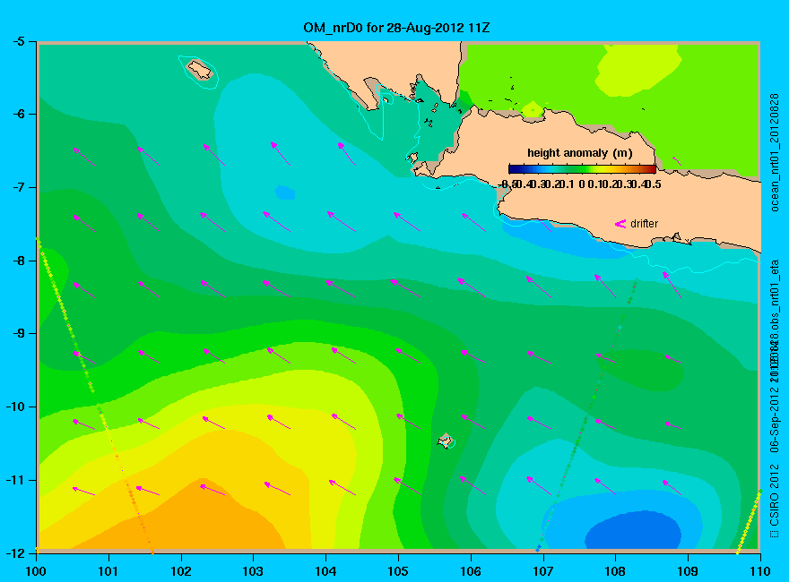
Task: Select y-axis label -5
Action: pyautogui.click(x=18, y=41)
